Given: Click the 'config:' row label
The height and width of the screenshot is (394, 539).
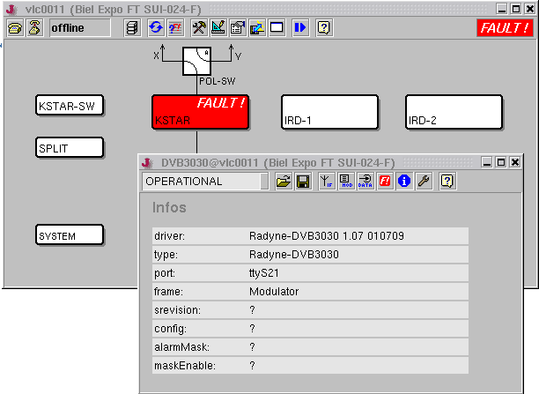Looking at the screenshot, I should (171, 329).
